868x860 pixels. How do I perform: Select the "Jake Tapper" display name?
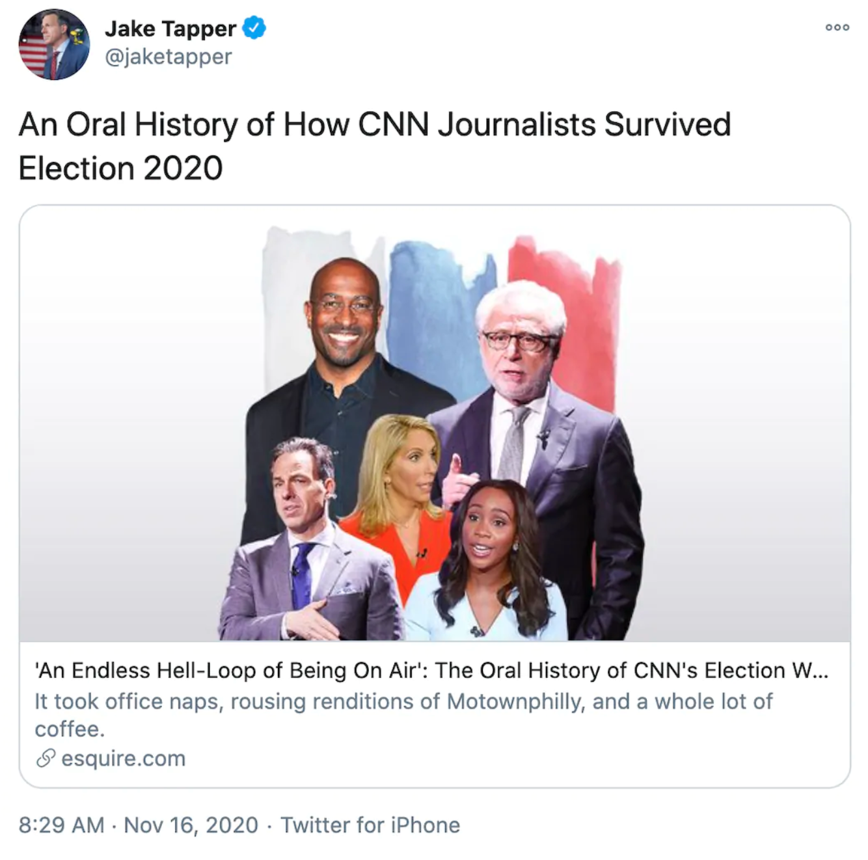[170, 29]
